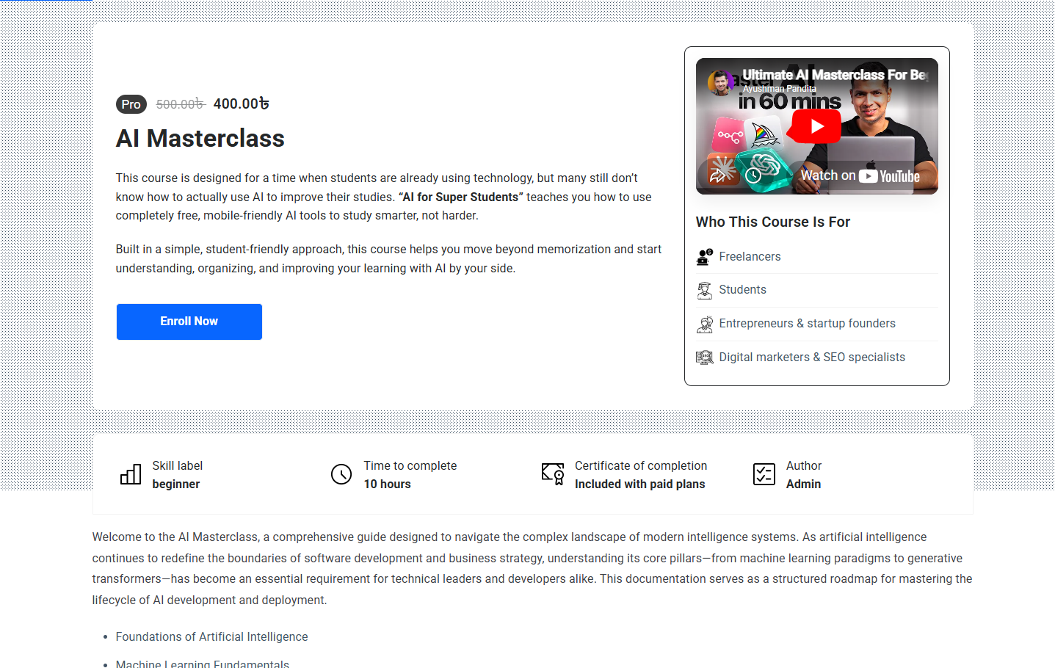The image size is (1055, 668).
Task: Click the Students icon
Action: 705,290
